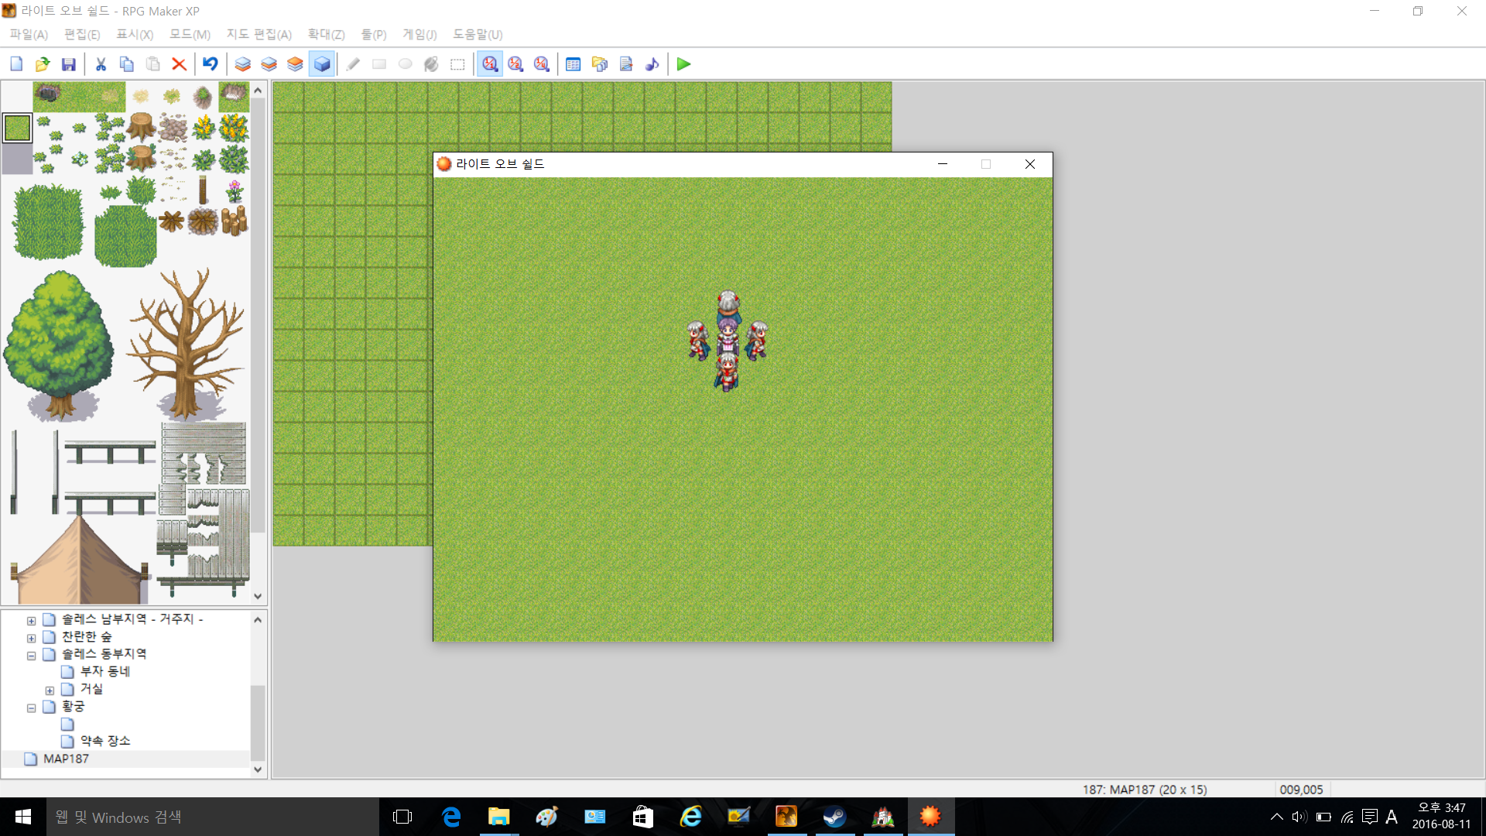Open the 지도 편집(A) menu
1486x836 pixels.
click(259, 35)
